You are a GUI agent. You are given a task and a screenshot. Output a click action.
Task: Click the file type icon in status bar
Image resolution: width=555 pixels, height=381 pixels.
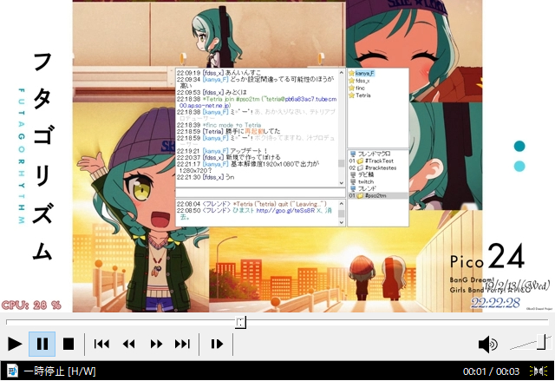[12, 371]
